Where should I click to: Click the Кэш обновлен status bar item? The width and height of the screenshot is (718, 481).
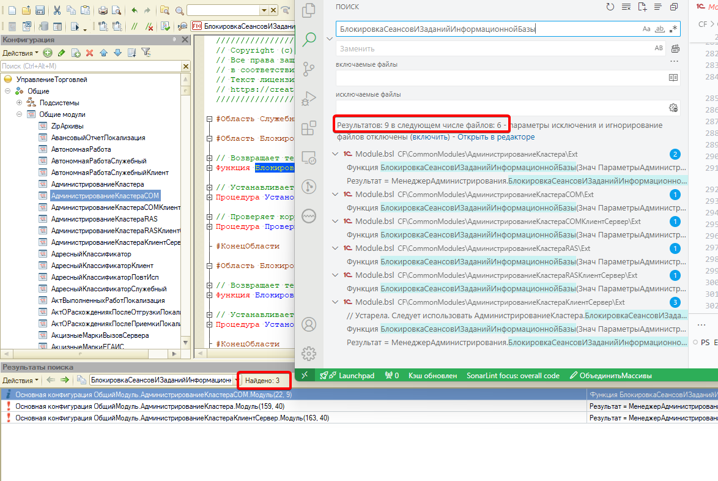click(433, 376)
